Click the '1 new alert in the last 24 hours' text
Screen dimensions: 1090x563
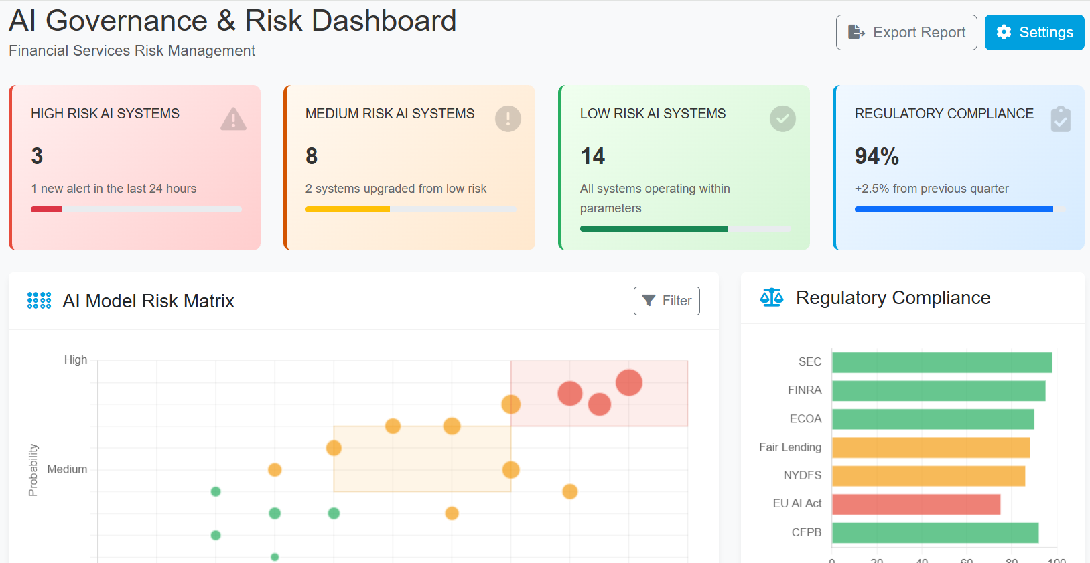click(x=114, y=189)
